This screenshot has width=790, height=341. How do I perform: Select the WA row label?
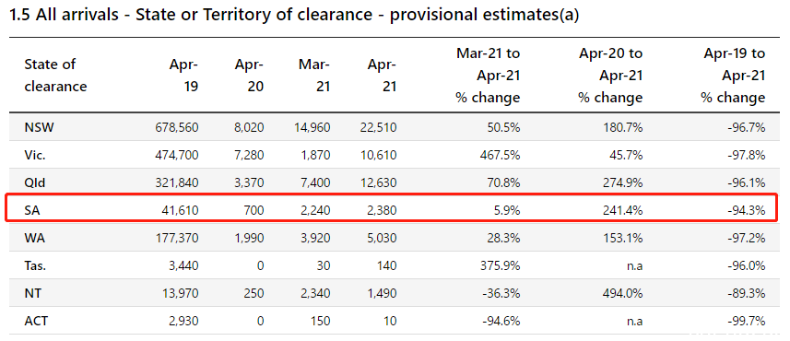[x=34, y=239]
